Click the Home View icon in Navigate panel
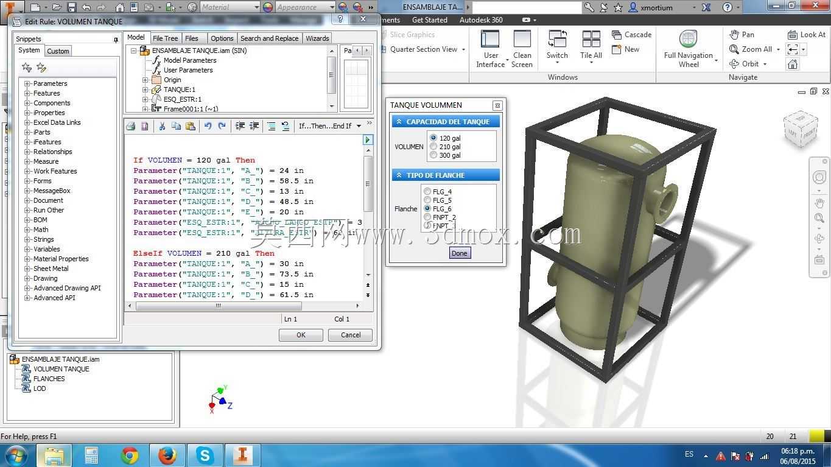 793,64
